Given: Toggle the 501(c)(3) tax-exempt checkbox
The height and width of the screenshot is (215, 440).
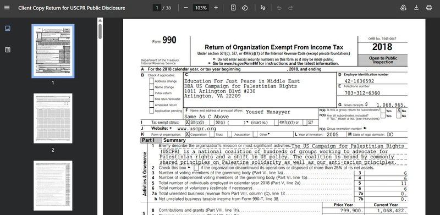Looking at the screenshot, I should pos(187,123).
